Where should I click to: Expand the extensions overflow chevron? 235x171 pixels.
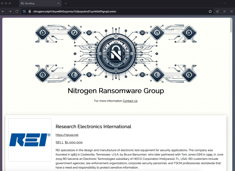tap(224, 11)
